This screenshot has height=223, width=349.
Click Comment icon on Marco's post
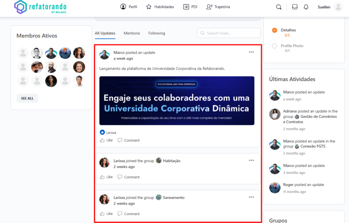120,140
